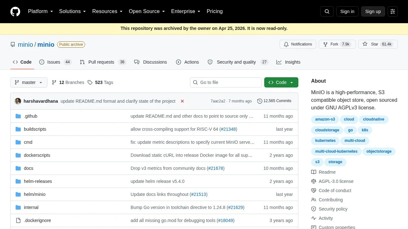Image resolution: width=408 pixels, height=229 pixels.
Task: Open pull request #21348 link
Action: pos(228,129)
